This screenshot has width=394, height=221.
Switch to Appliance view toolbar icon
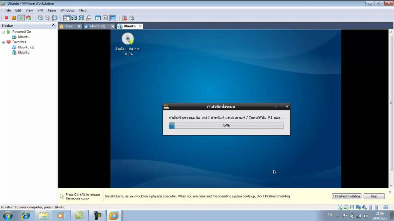point(105,18)
